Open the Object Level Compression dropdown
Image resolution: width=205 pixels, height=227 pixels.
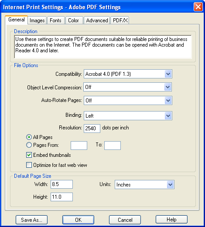[168, 87]
